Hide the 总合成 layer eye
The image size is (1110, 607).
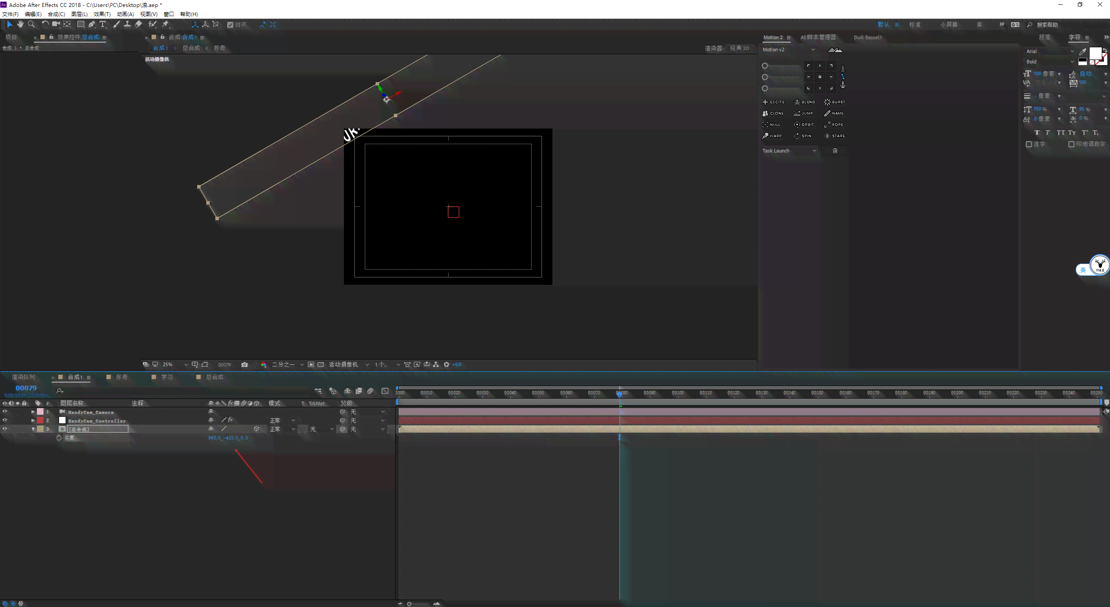click(x=5, y=429)
